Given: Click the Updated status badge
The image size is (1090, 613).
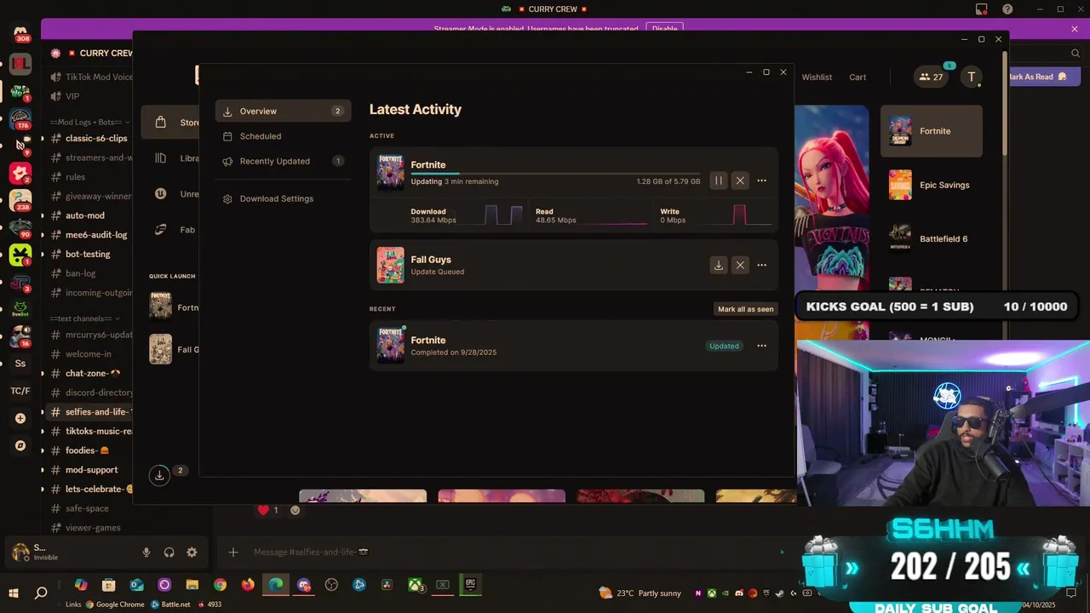Looking at the screenshot, I should (x=724, y=346).
